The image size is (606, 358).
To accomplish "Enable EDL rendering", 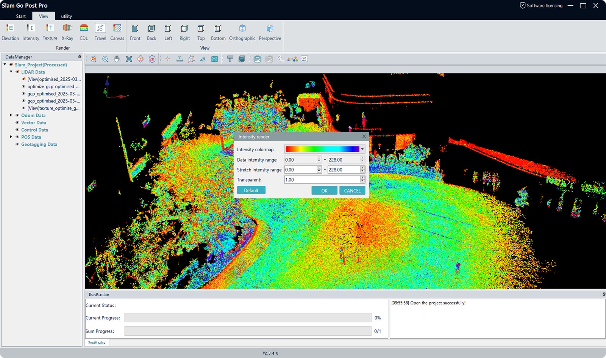I will (84, 32).
